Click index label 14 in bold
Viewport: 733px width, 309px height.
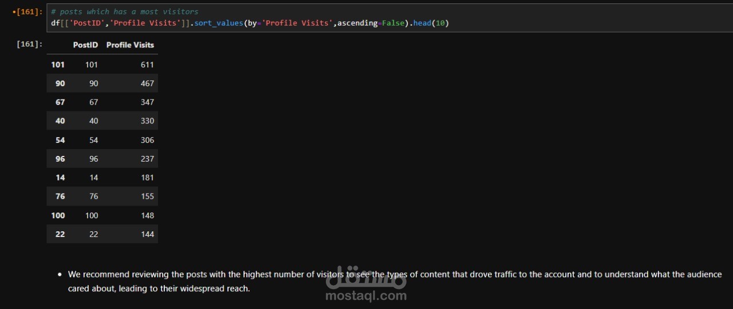click(60, 178)
